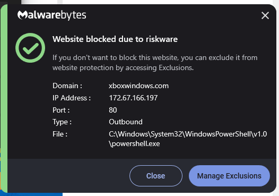Click the IP Address field label

(72, 98)
